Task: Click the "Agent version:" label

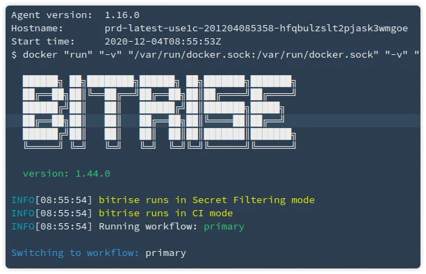Action: pos(51,15)
